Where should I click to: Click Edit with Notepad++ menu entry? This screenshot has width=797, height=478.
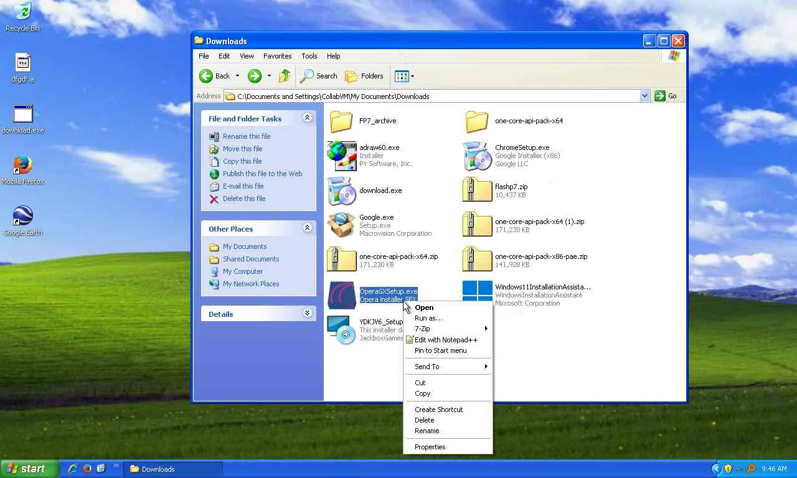tap(446, 340)
